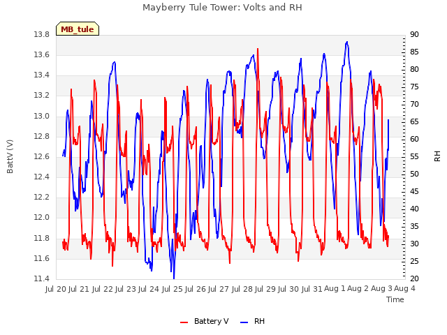Click the 75 right axis tick label

[414, 87]
